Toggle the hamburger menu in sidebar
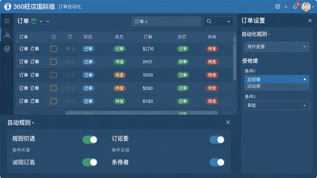The height and width of the screenshot is (178, 317). 7,21
